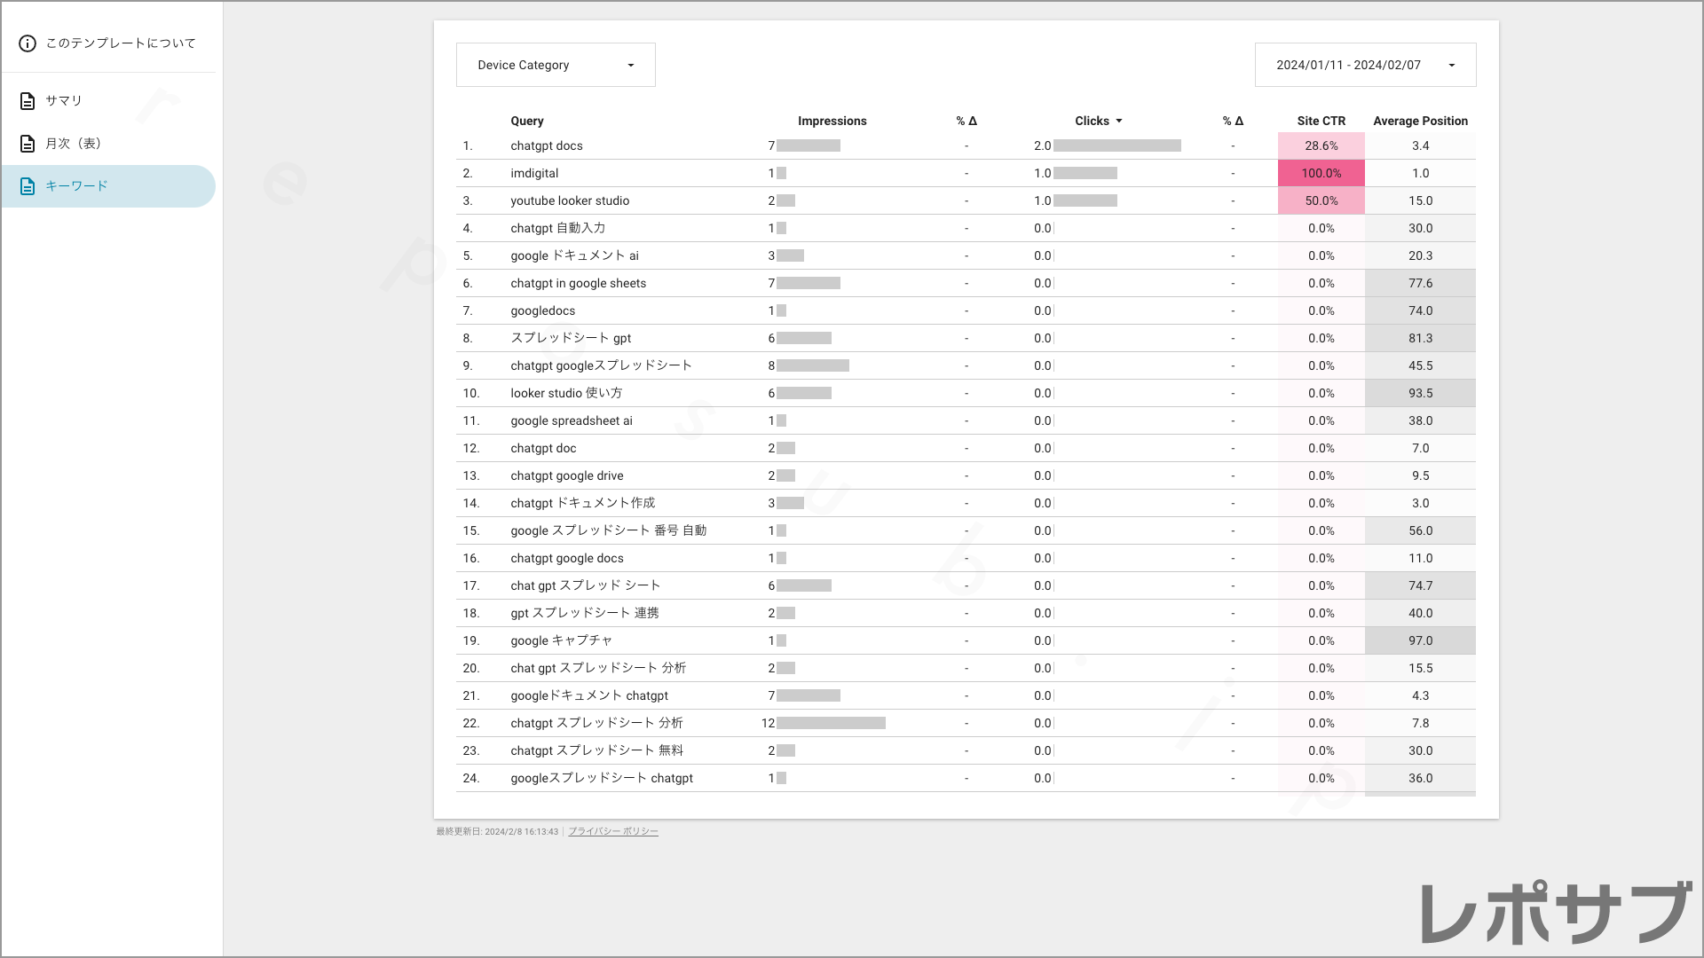Click the 100.0% CTR cell for imdigital
This screenshot has width=1704, height=958.
coord(1321,174)
